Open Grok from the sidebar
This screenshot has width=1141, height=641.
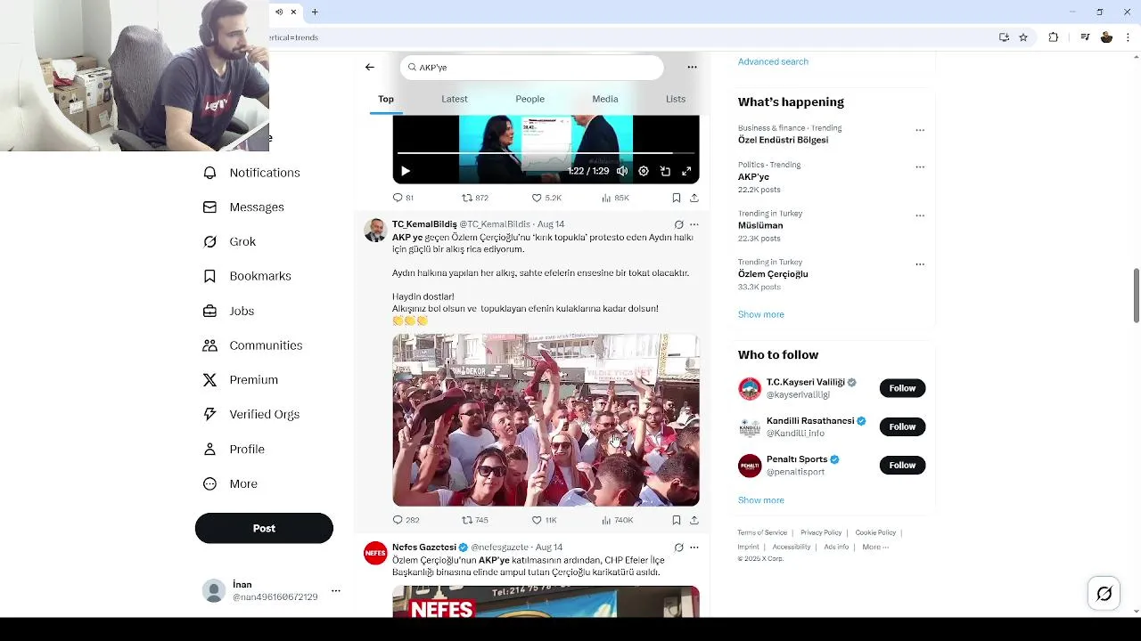[230, 241]
